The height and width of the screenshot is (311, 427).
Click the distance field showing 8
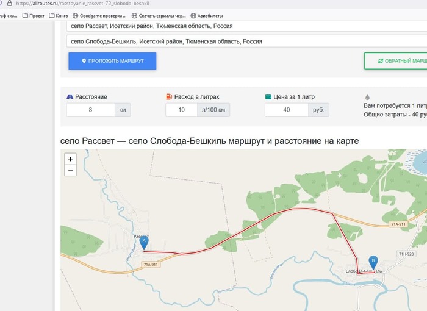tap(91, 110)
